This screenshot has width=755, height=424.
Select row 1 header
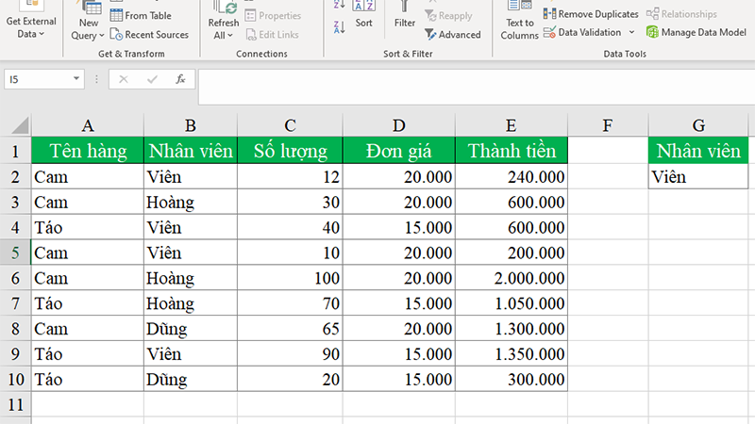pyautogui.click(x=15, y=151)
